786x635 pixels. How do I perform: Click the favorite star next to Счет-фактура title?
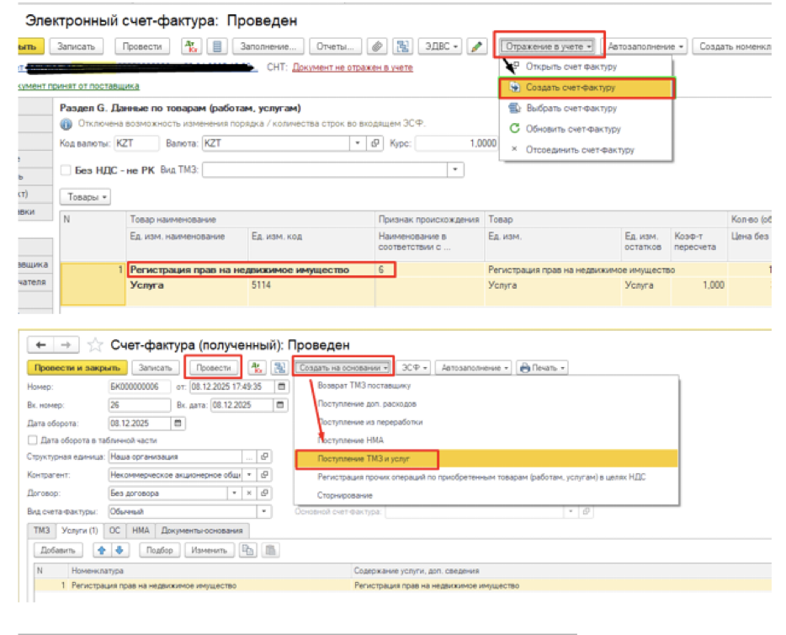coord(96,345)
